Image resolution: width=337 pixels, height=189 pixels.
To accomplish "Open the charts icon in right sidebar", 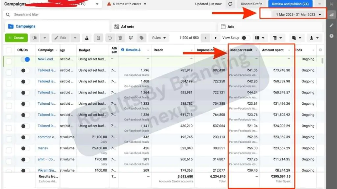I will point(331,14).
